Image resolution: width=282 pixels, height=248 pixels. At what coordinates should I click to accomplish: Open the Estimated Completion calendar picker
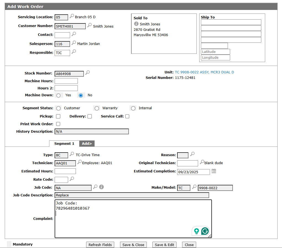point(214,171)
